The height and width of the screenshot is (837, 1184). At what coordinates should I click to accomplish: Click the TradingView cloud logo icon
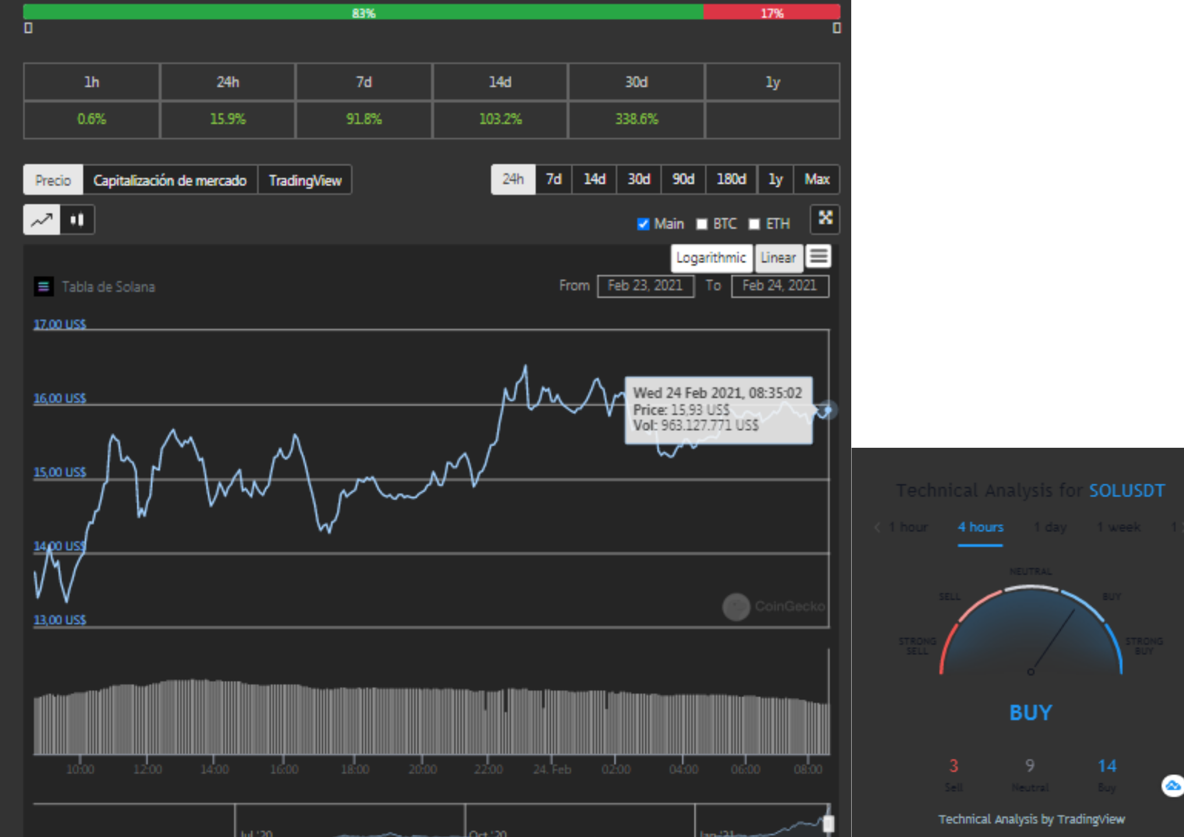click(x=1172, y=786)
